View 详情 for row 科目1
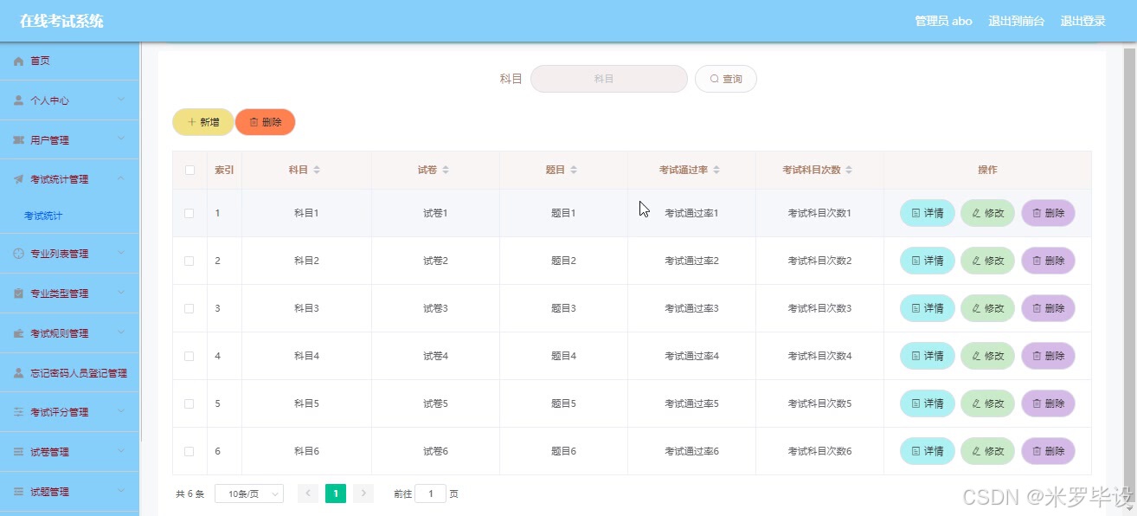The image size is (1137, 516). [x=928, y=213]
